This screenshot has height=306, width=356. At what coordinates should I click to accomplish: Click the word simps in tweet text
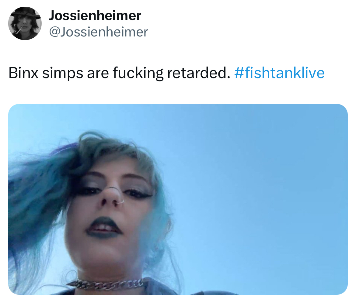click(63, 74)
